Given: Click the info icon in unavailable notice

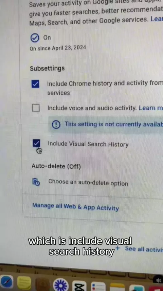Looking at the screenshot, I should (x=56, y=124).
